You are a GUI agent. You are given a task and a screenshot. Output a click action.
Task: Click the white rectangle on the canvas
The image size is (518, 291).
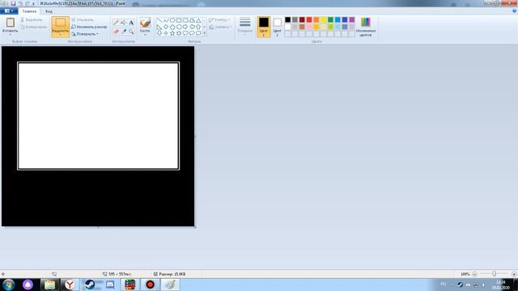click(99, 116)
